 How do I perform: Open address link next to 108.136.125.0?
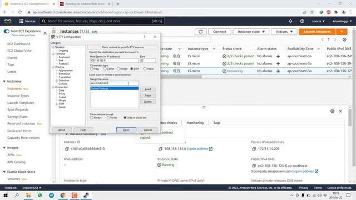[x=200, y=149]
